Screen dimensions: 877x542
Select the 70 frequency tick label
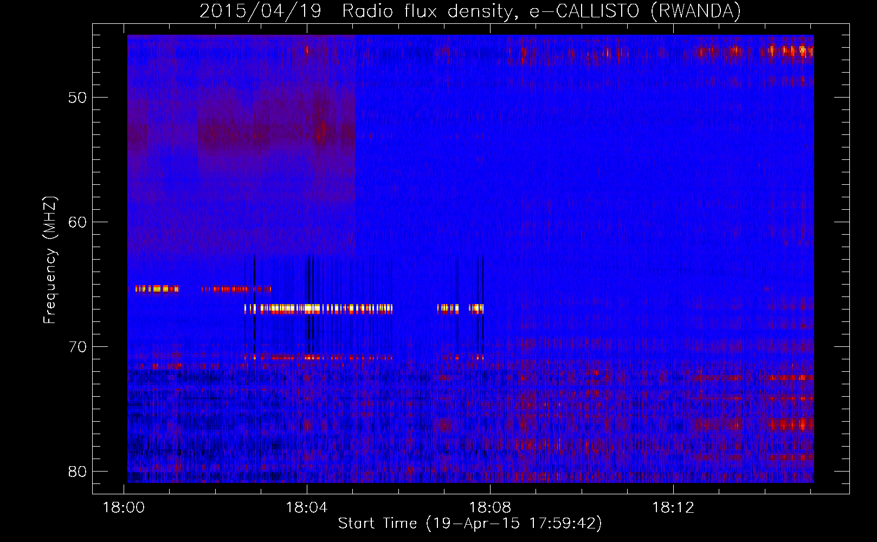coord(78,347)
